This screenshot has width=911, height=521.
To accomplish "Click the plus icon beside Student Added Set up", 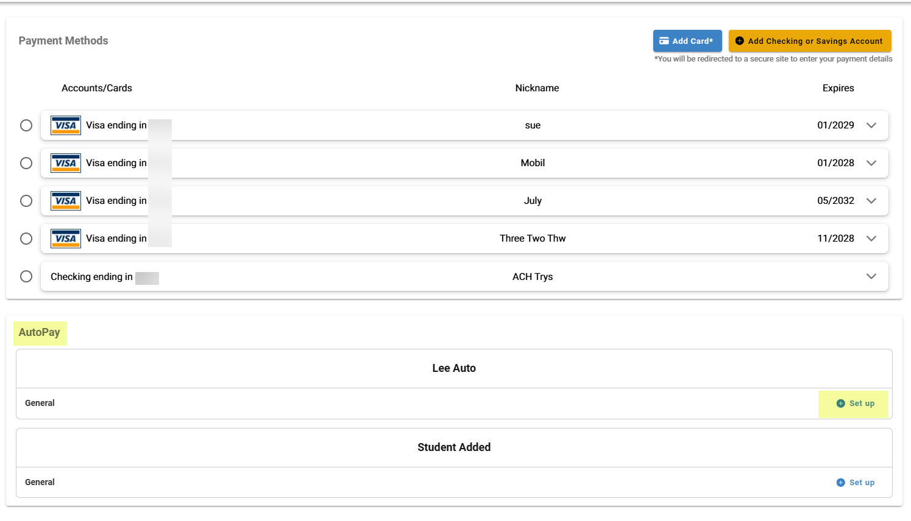I will tap(840, 483).
